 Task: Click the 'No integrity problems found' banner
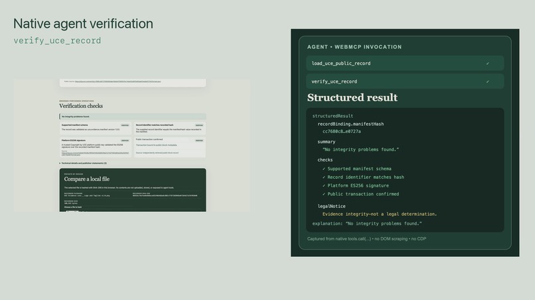[x=132, y=117]
